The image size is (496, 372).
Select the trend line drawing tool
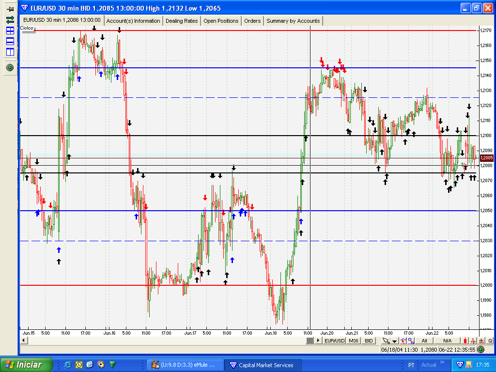404,341
